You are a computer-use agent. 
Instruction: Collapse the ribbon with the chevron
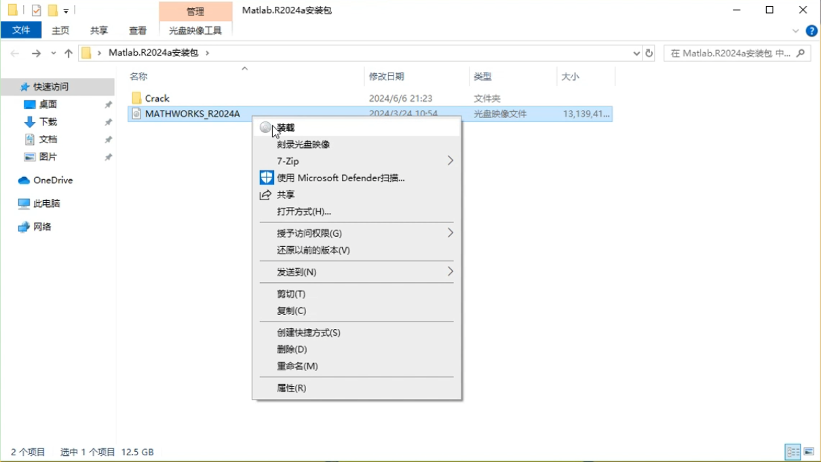[796, 31]
